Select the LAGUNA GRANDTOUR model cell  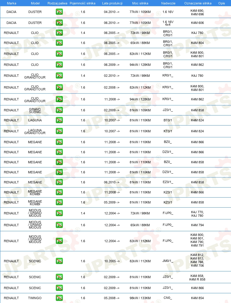[x=35, y=132]
